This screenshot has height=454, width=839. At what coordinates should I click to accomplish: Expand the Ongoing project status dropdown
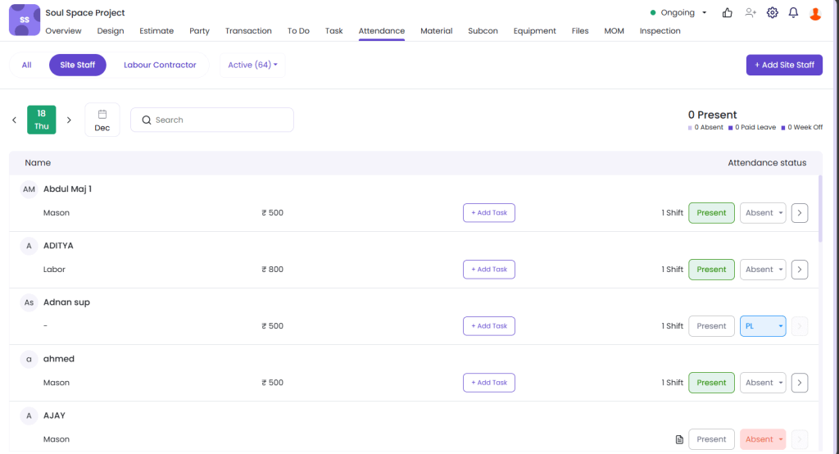pyautogui.click(x=679, y=13)
